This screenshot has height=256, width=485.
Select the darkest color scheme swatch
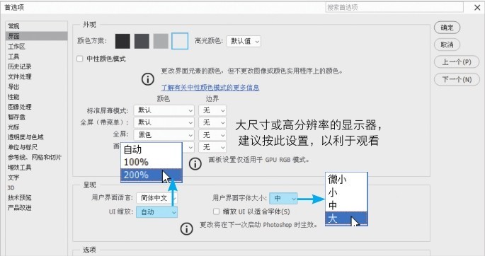point(122,41)
